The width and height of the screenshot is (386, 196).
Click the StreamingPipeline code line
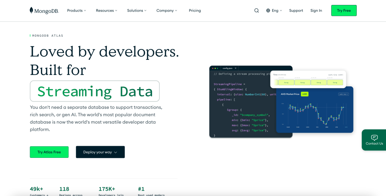point(229,84)
